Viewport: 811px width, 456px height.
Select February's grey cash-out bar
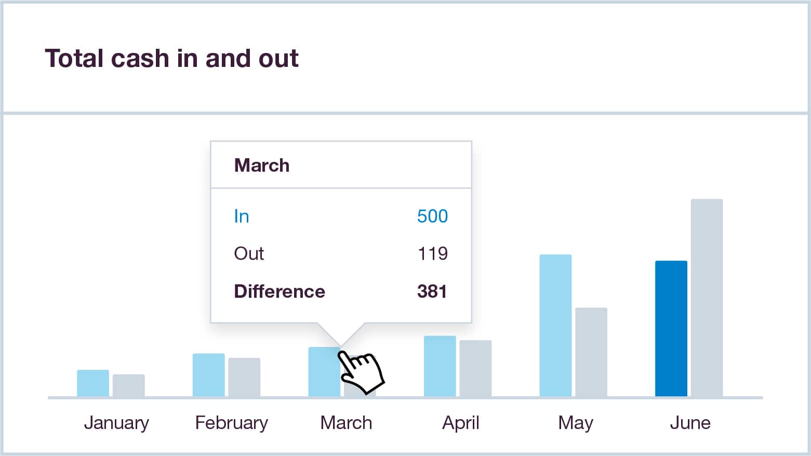point(244,378)
